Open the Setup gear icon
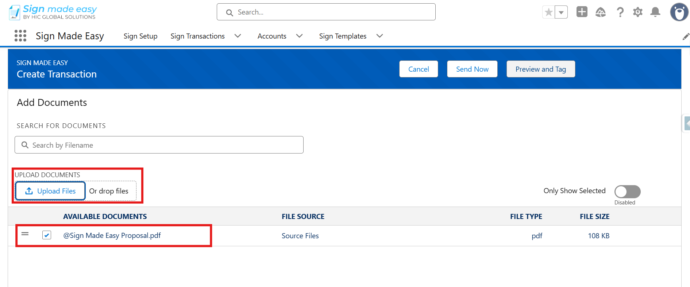690x287 pixels. 638,12
